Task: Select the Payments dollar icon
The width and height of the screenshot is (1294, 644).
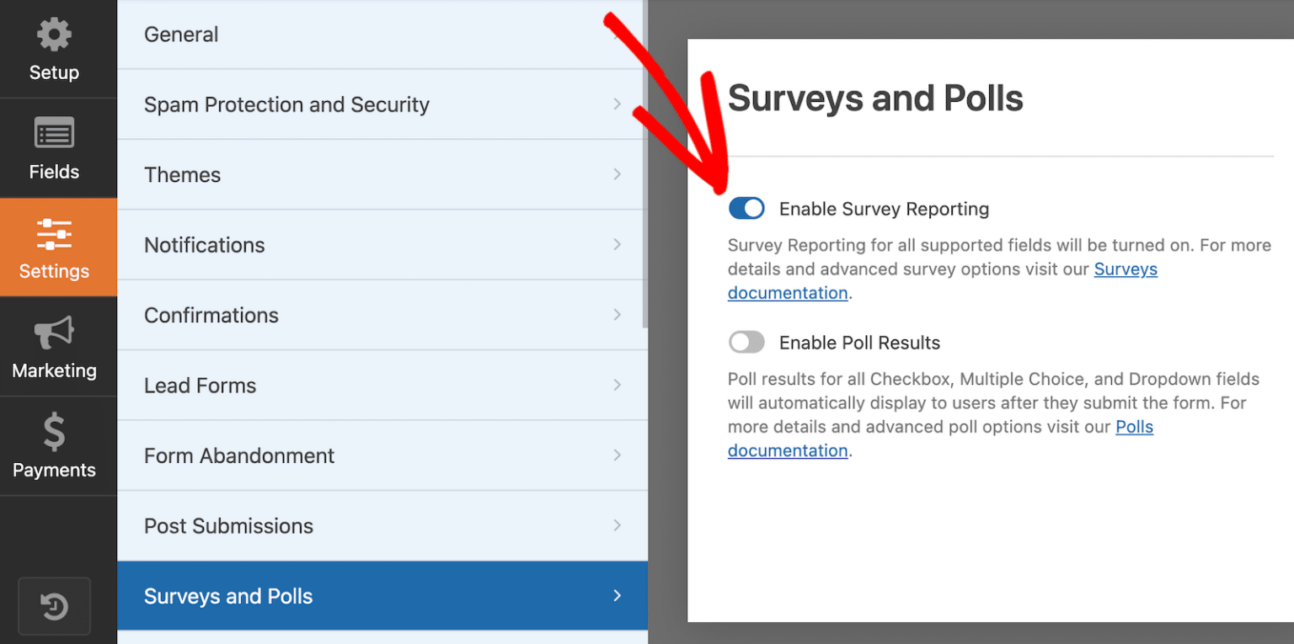Action: coord(54,431)
